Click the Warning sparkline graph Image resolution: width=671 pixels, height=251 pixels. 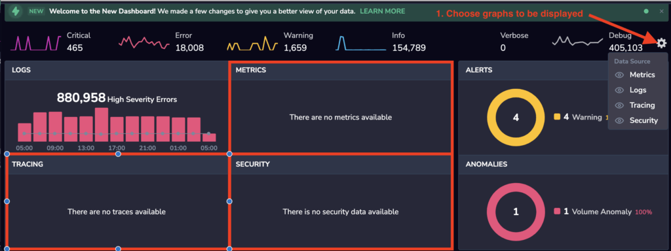[x=253, y=43]
